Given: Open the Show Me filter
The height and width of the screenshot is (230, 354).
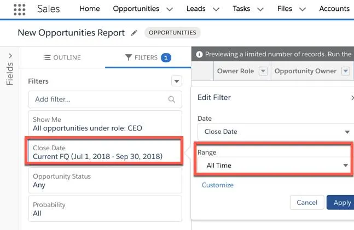Looking at the screenshot, I should click(x=105, y=124).
